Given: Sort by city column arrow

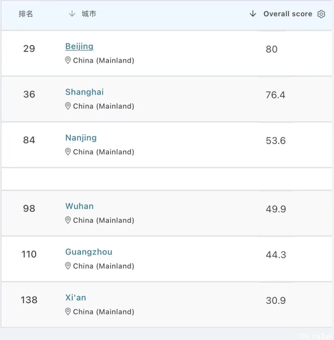Looking at the screenshot, I should 72,14.
